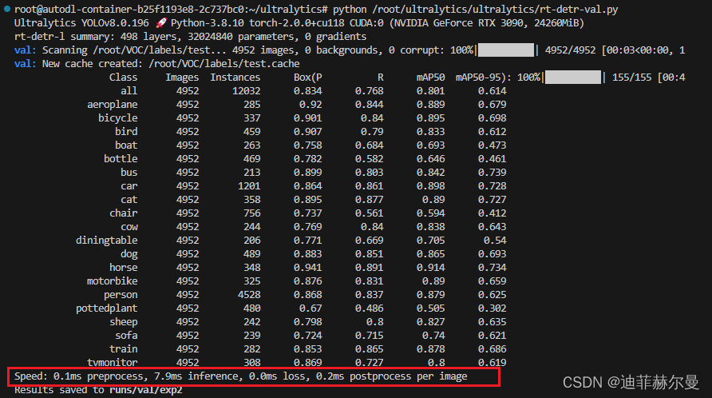
Task: Click the person instances value 4528
Action: (249, 295)
